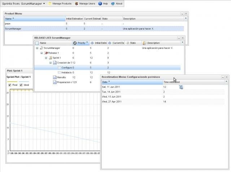This screenshot has width=231, height=172.
Task: Click the yellow Real legend line
Action: [12, 82]
